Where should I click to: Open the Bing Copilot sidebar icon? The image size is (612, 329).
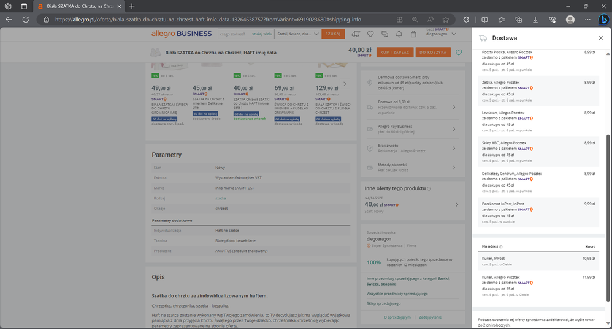603,20
